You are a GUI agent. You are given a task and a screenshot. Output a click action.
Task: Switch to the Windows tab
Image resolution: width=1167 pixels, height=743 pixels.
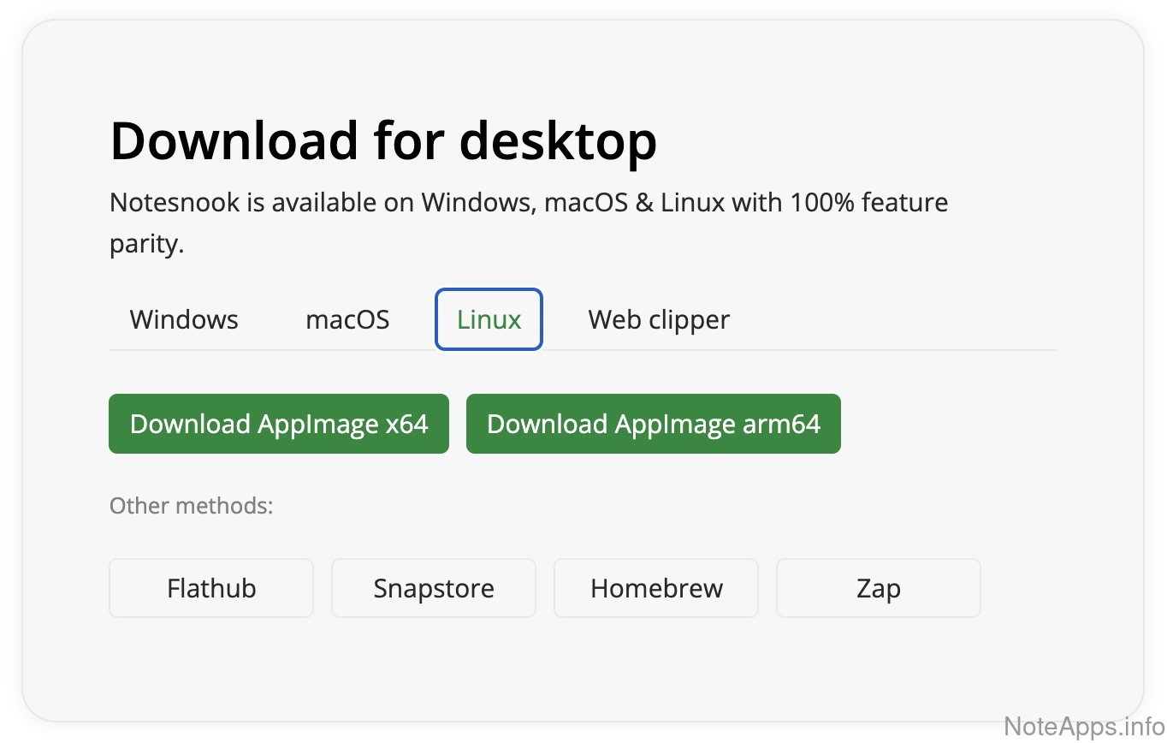pyautogui.click(x=184, y=320)
